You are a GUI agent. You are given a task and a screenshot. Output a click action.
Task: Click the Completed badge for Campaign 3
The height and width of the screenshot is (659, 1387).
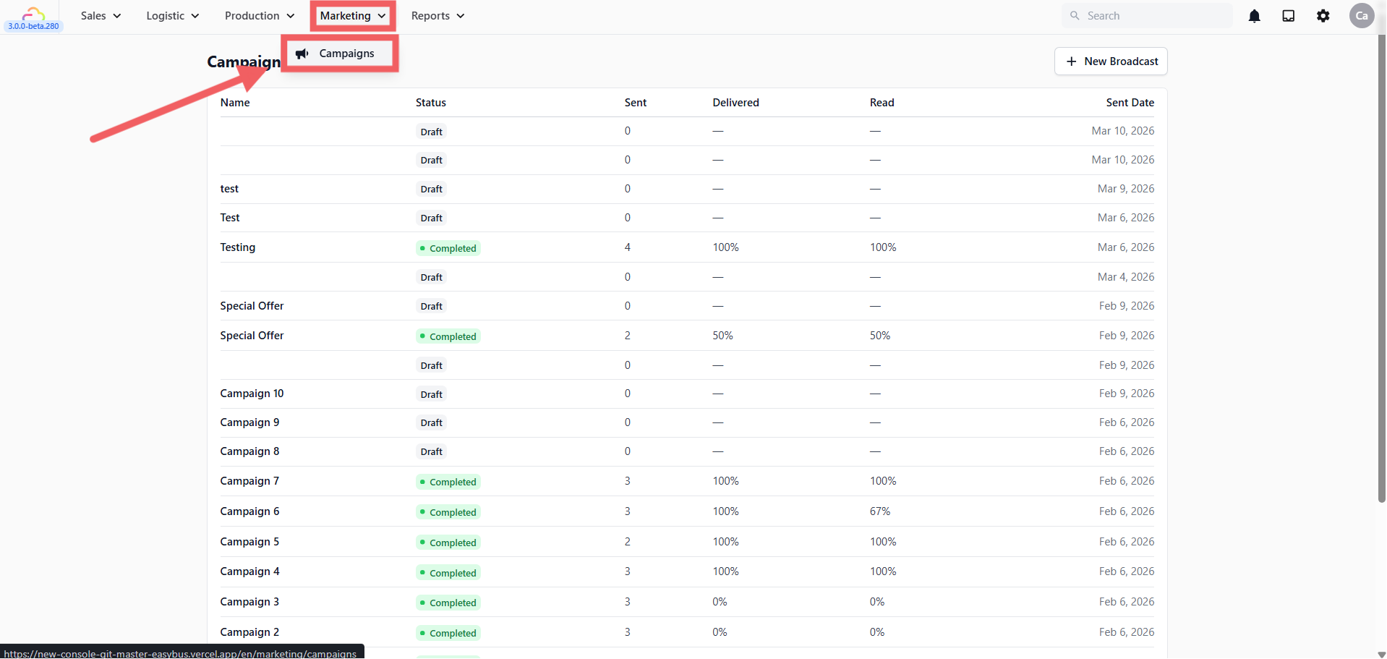point(448,603)
